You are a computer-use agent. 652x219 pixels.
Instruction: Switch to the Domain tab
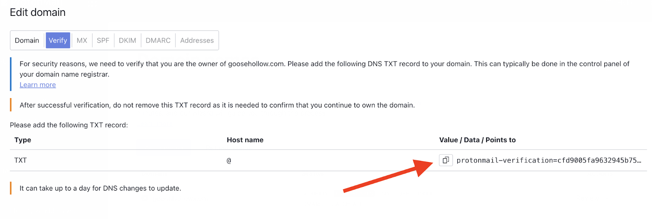click(x=27, y=40)
